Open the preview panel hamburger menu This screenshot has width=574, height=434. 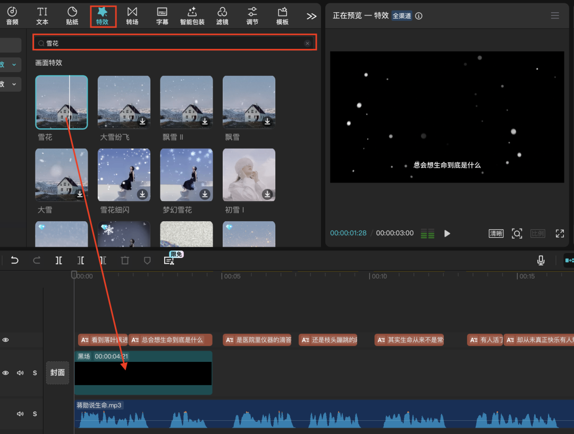coord(555,16)
